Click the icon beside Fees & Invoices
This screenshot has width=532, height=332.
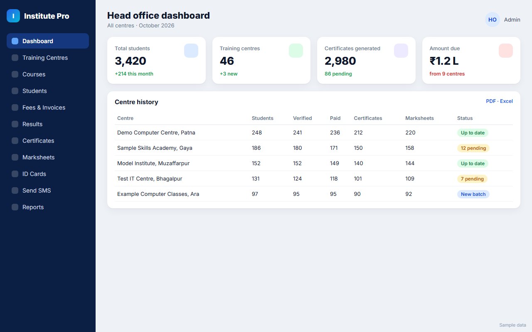click(15, 107)
